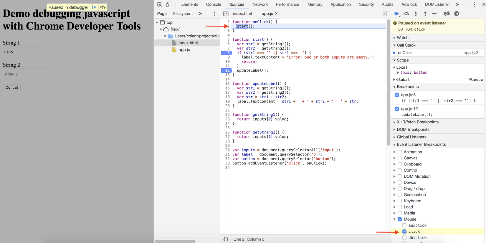Screen dimensions: 486x243
Task: Toggle Pause on exceptions icon
Action: pyautogui.click(x=457, y=14)
